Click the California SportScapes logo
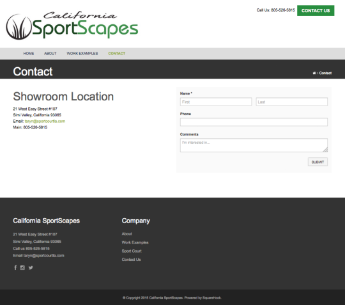The width and height of the screenshot is (345, 305). coord(72,26)
